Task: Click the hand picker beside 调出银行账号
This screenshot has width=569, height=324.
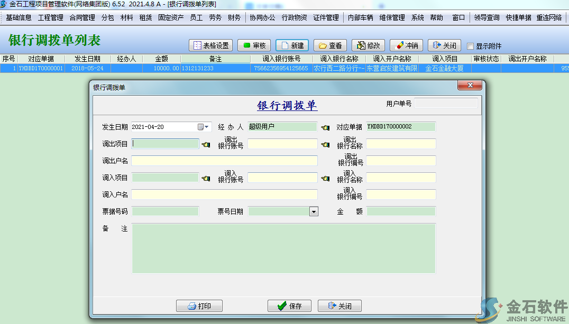Action: pyautogui.click(x=325, y=144)
